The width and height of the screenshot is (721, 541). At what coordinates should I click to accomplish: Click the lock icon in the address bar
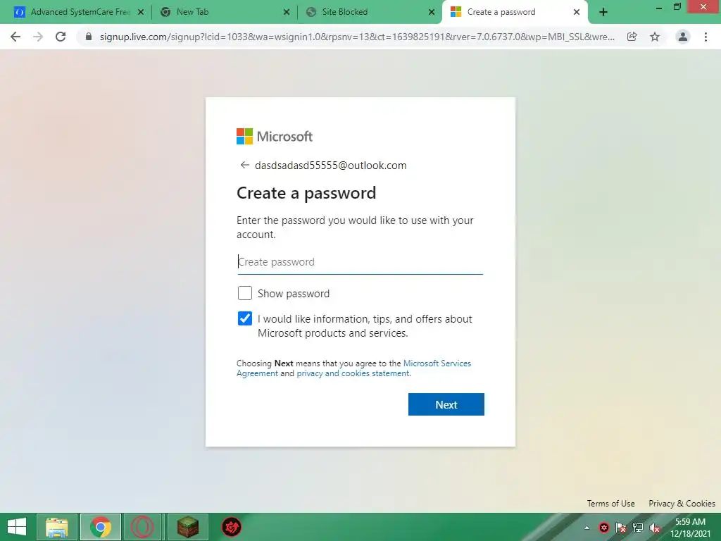(89, 37)
